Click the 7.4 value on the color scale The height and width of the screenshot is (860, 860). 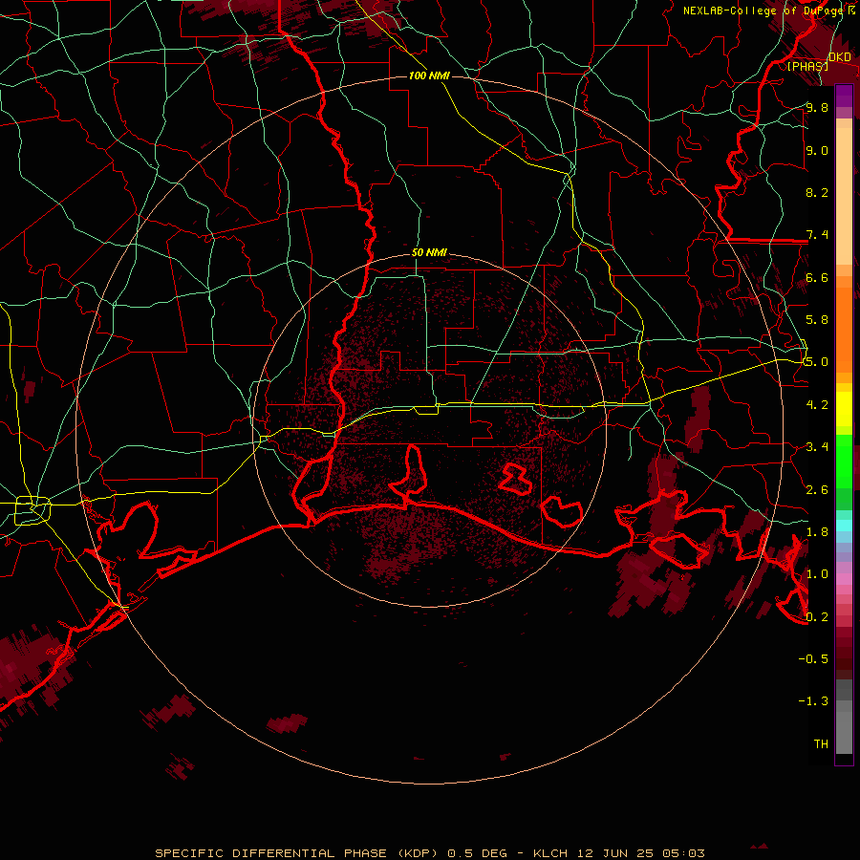point(817,235)
